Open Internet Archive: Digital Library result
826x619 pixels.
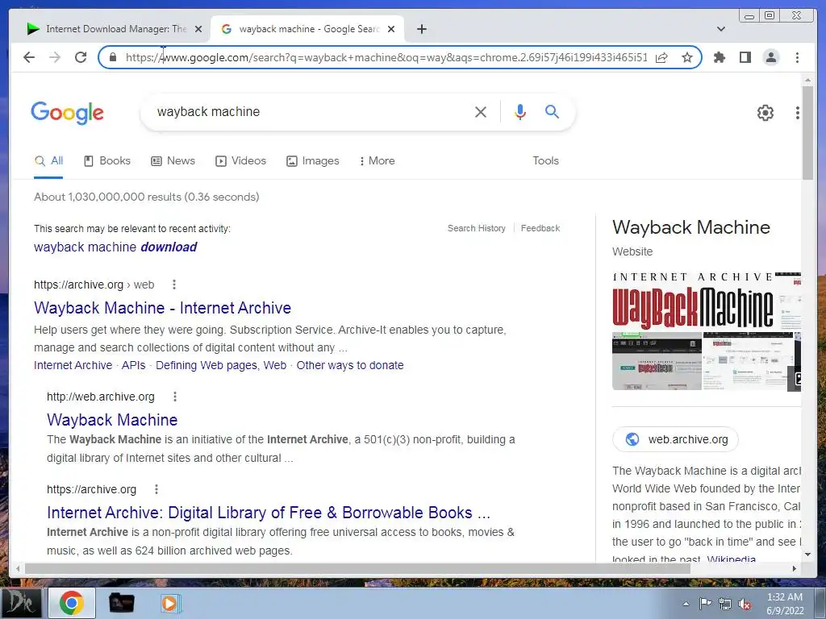[269, 512]
